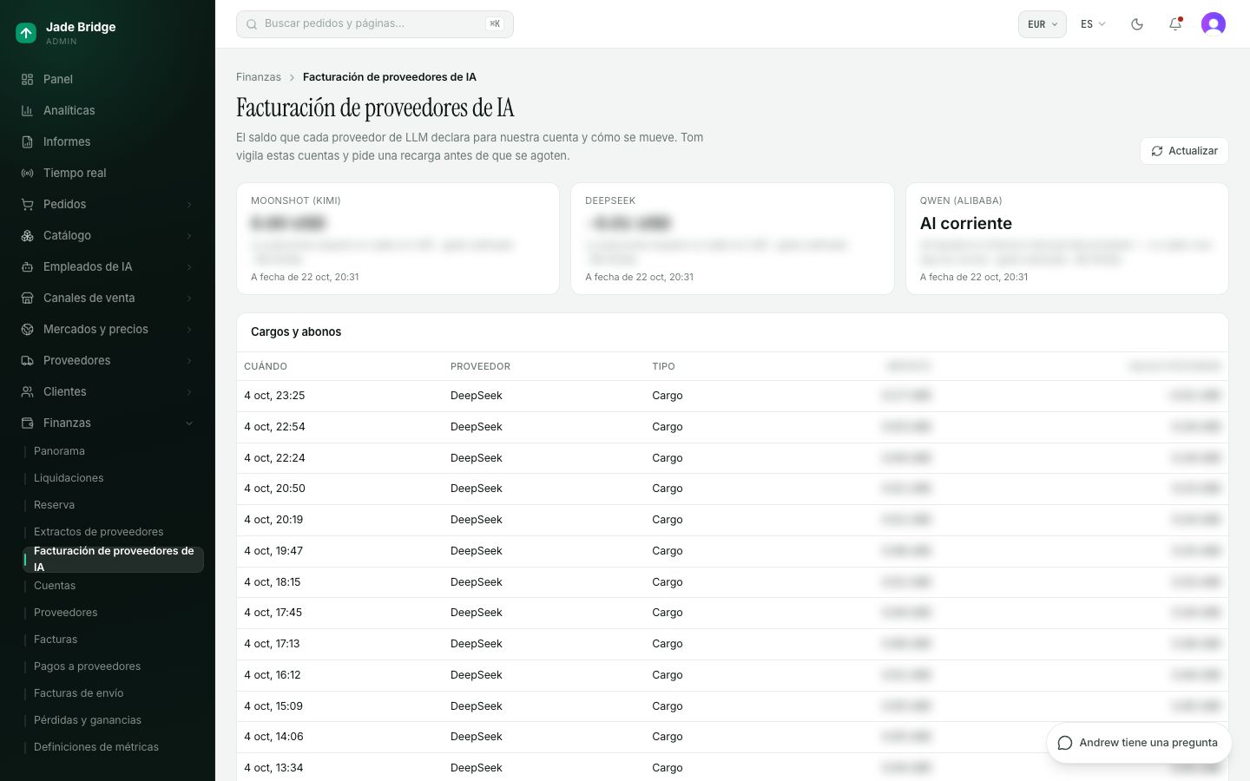This screenshot has width=1250, height=781.
Task: Click the Catálogo boxes icon
Action: point(27,235)
